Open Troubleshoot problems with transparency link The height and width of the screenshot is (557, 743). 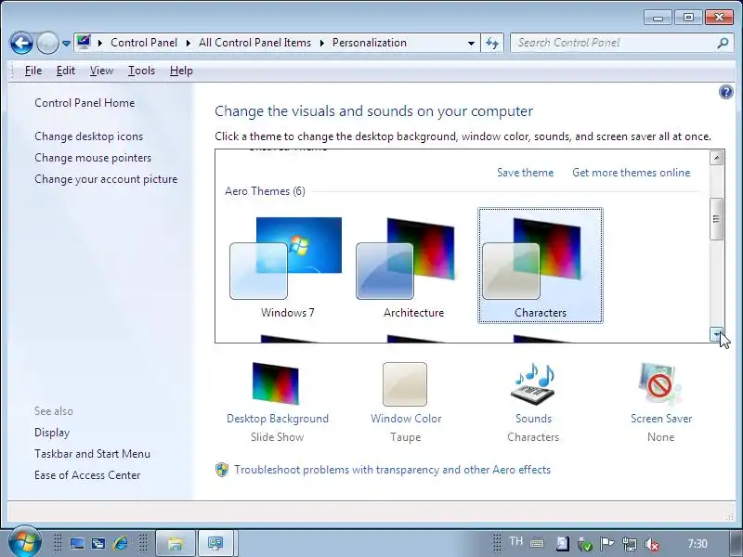(392, 470)
